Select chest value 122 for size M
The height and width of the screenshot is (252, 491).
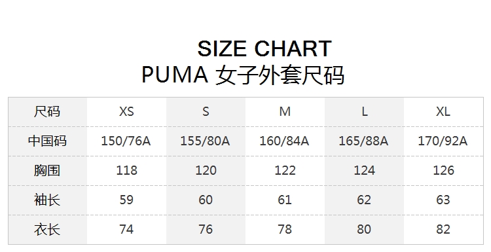(285, 171)
